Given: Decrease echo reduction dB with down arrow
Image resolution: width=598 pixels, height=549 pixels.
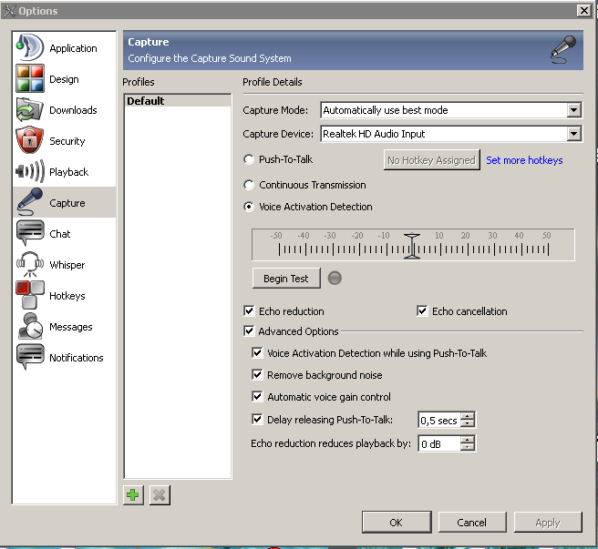Looking at the screenshot, I should (467, 446).
